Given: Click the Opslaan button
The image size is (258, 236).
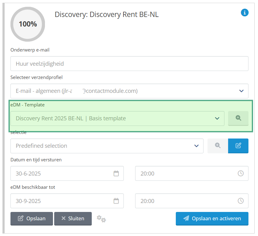Looking at the screenshot, I should [x=32, y=218].
